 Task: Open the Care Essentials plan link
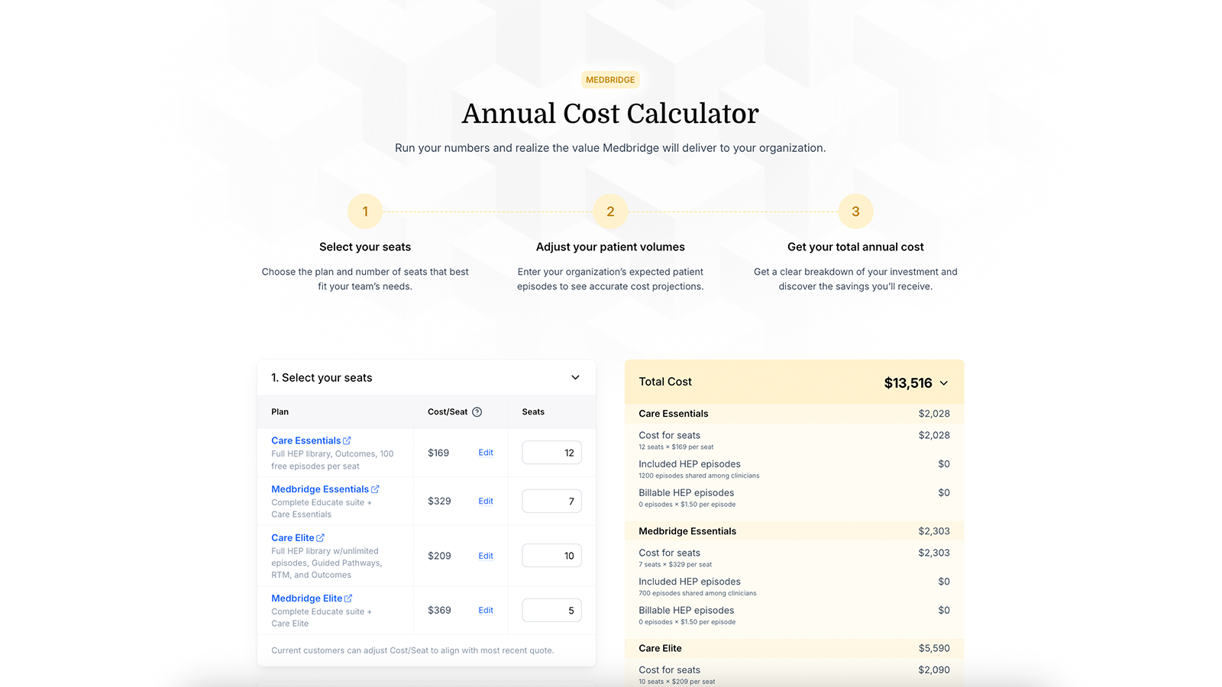pos(305,440)
